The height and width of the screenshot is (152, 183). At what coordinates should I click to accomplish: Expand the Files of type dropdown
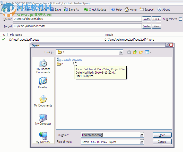pyautogui.click(x=142, y=142)
